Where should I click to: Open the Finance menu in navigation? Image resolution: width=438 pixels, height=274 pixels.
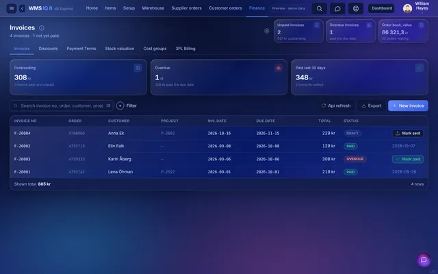tap(257, 8)
